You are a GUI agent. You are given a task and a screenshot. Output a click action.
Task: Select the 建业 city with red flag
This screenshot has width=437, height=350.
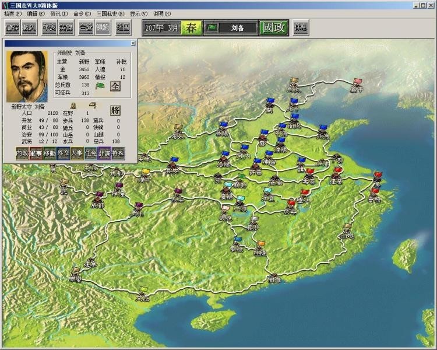336,176
